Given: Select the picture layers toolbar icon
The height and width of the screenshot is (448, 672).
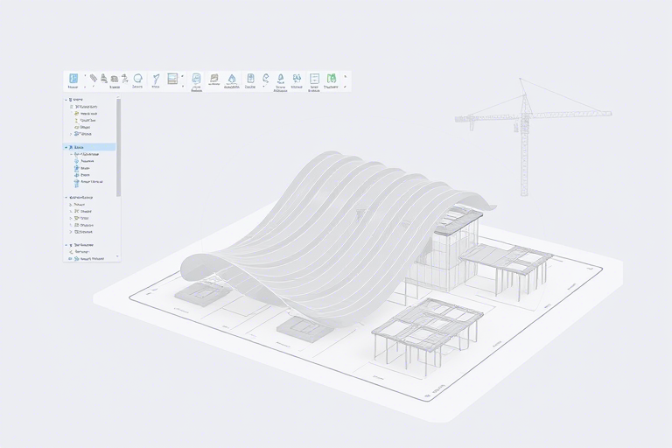Looking at the screenshot, I should pos(213,78).
